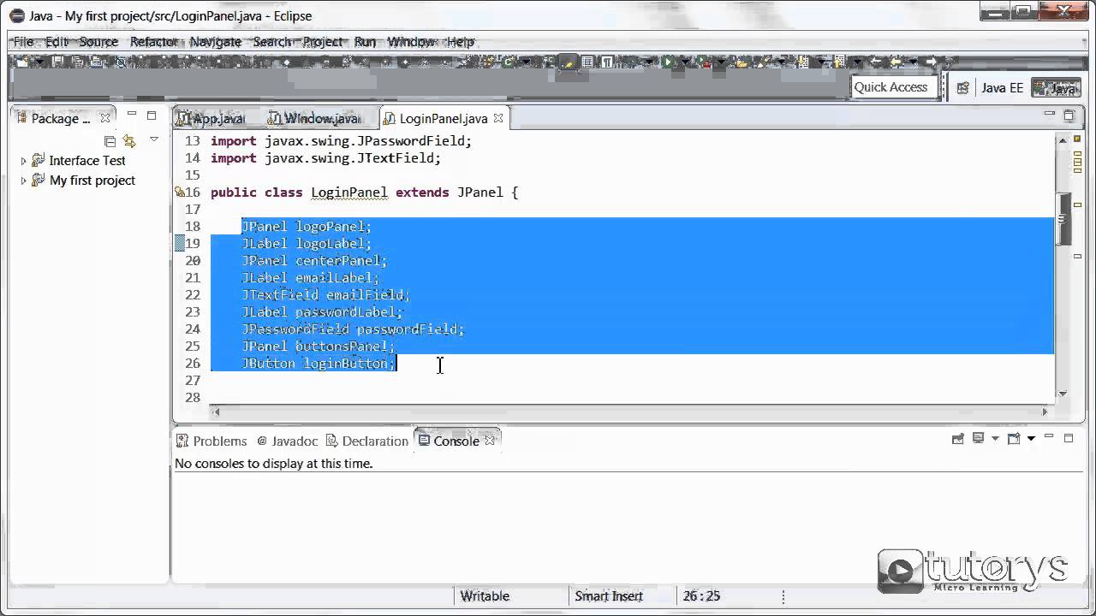This screenshot has width=1096, height=616.
Task: Switch to the Window.java editor tab
Action: tap(313, 118)
